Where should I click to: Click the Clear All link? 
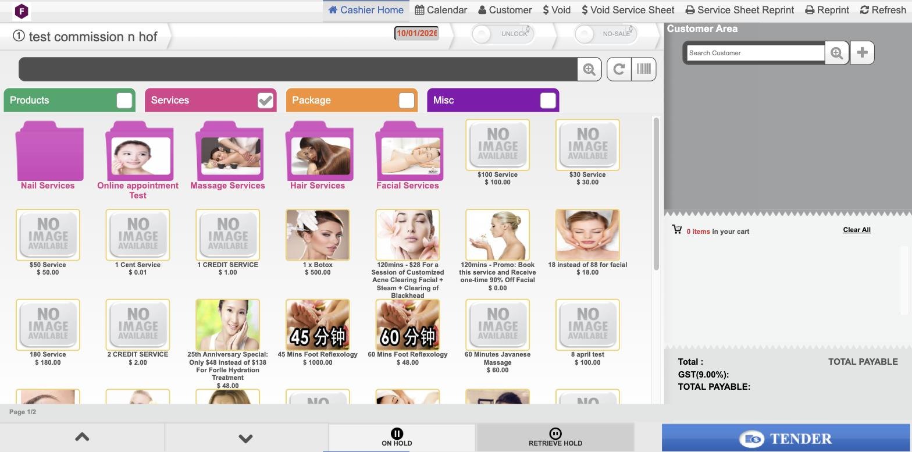857,230
